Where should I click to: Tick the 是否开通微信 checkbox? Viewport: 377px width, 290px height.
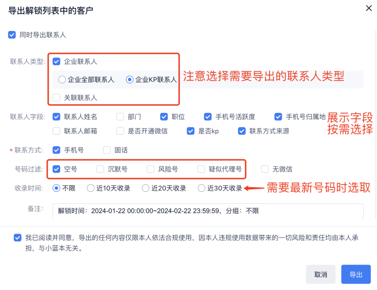click(x=120, y=131)
